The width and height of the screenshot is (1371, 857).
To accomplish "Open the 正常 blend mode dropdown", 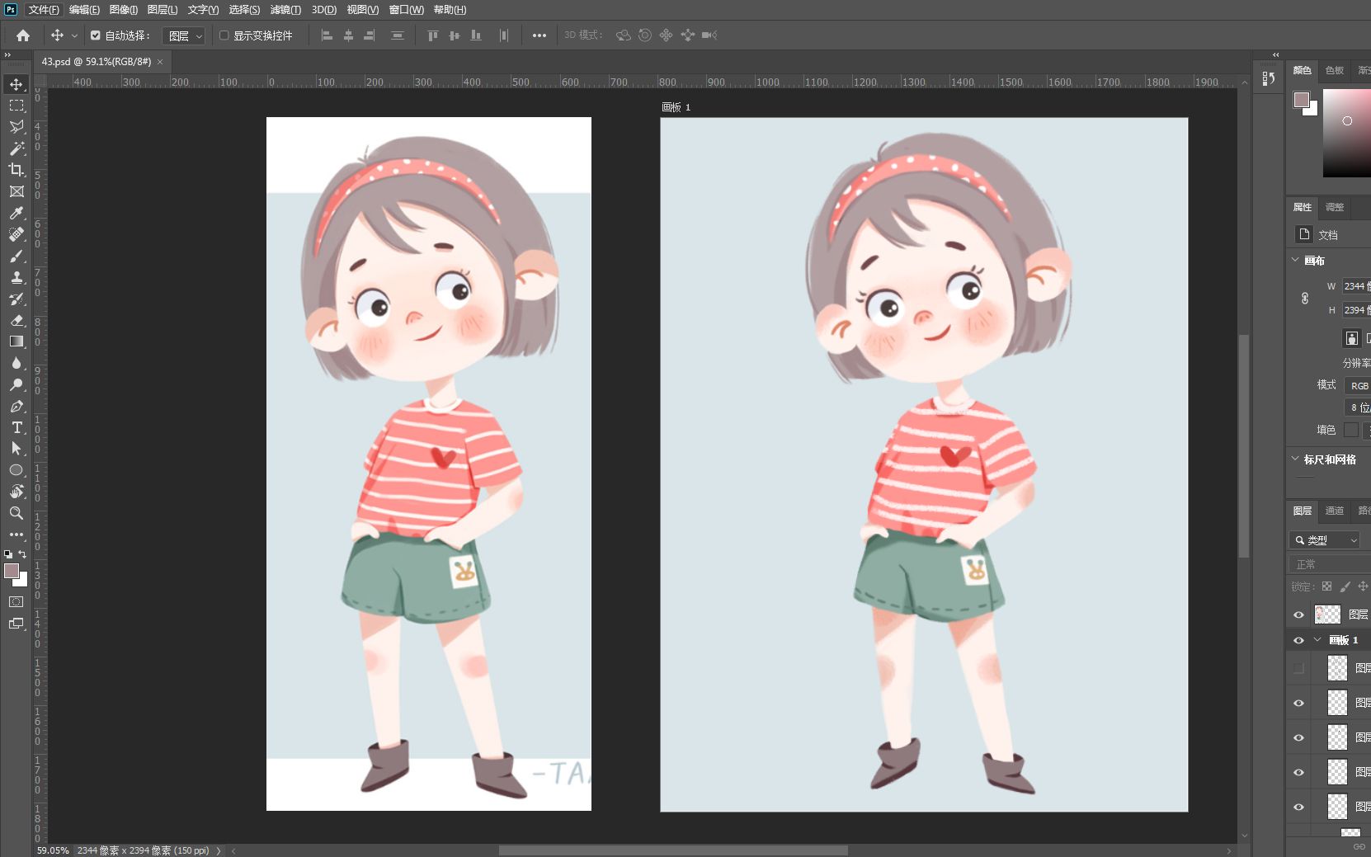I will coord(1330,564).
